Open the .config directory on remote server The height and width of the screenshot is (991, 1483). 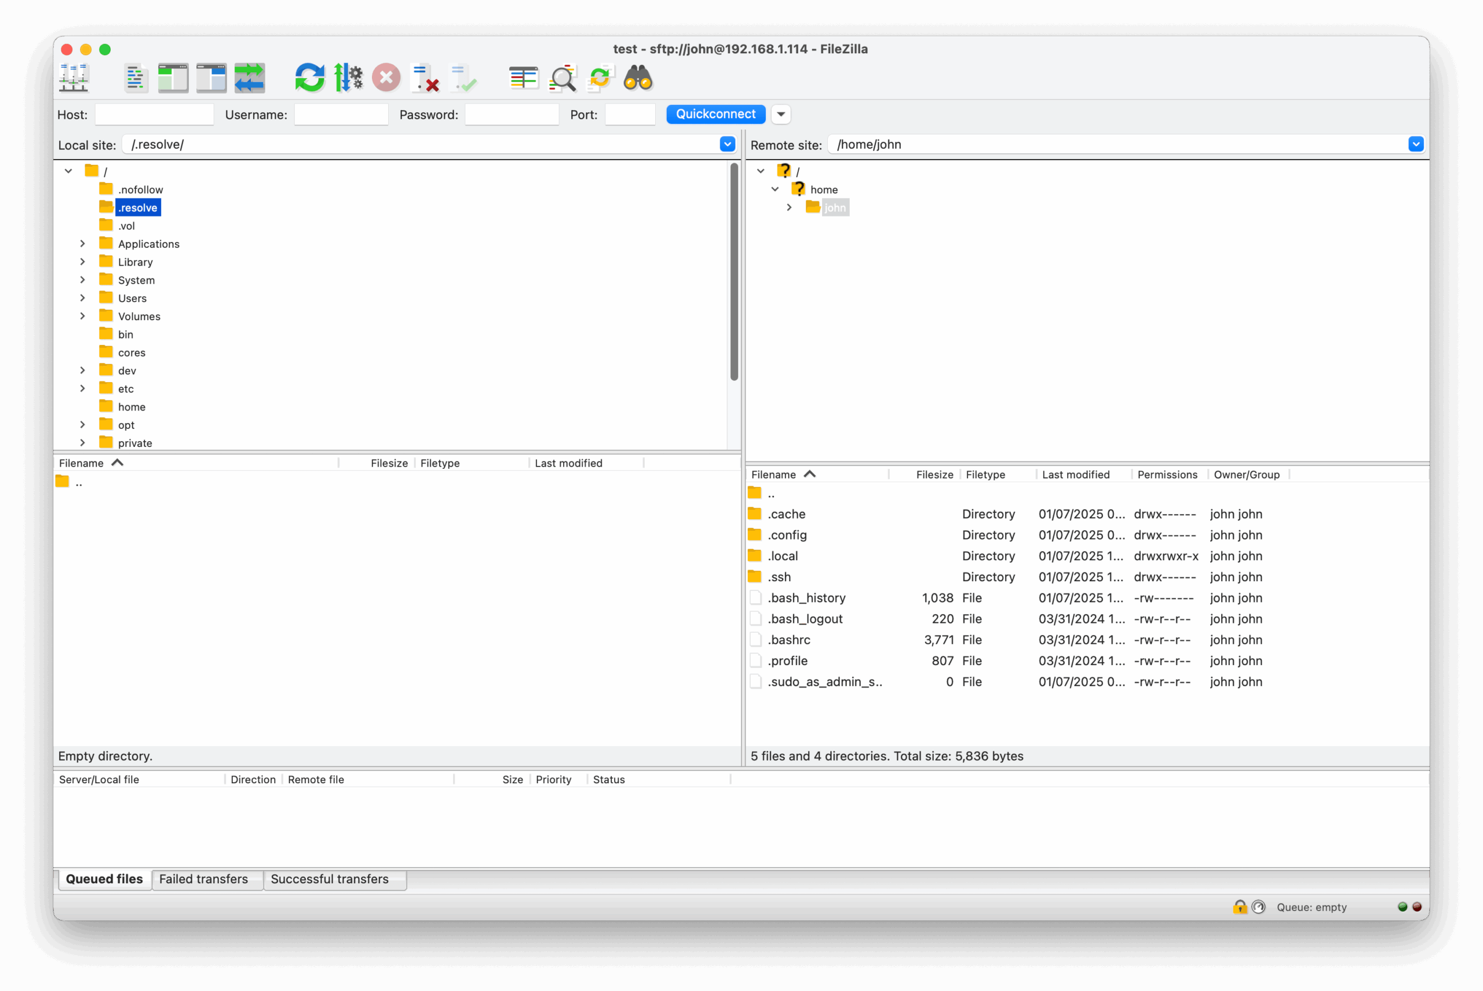pyautogui.click(x=787, y=535)
